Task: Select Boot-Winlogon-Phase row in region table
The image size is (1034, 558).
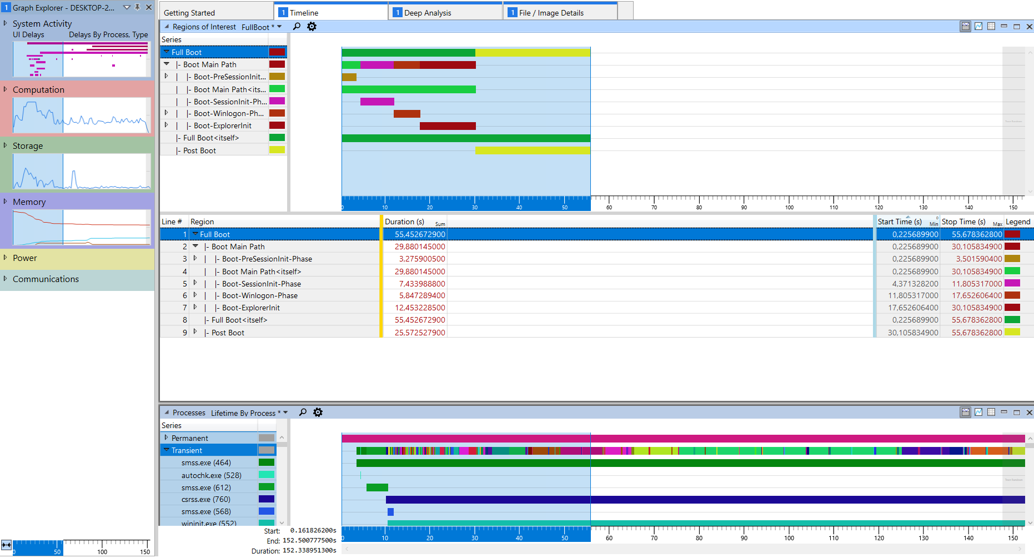Action: coord(596,295)
